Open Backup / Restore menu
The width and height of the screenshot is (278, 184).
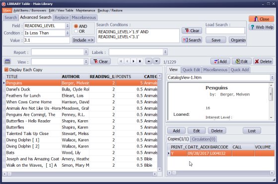110,10
